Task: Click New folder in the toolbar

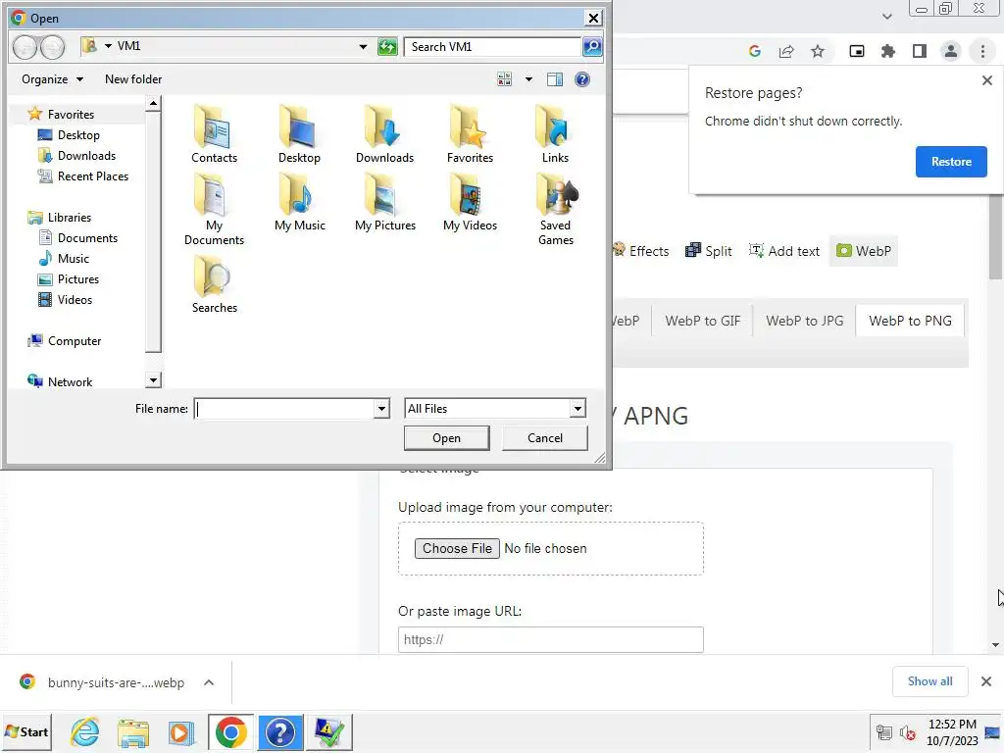Action: click(x=133, y=79)
